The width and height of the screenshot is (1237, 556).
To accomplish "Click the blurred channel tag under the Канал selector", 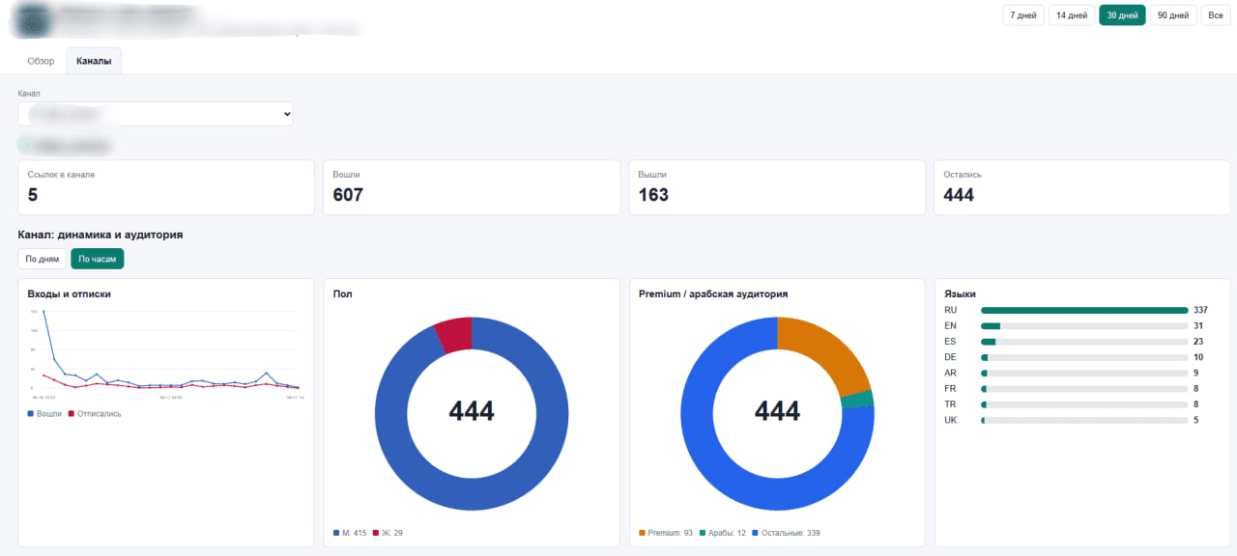I will coord(66,146).
